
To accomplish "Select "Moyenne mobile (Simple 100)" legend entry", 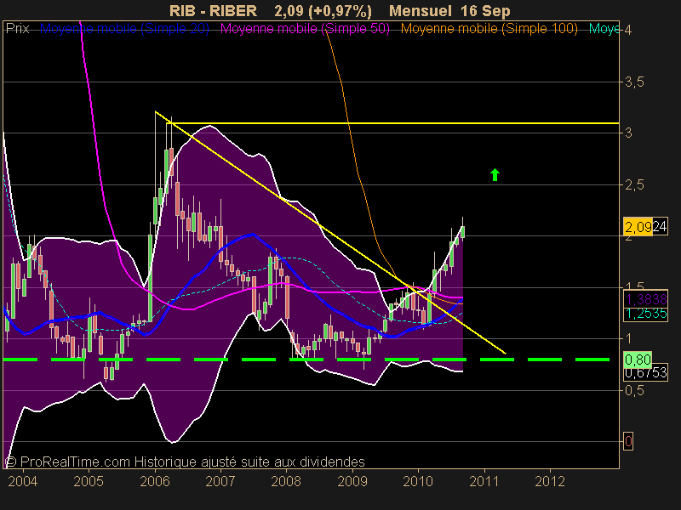I will click(489, 29).
